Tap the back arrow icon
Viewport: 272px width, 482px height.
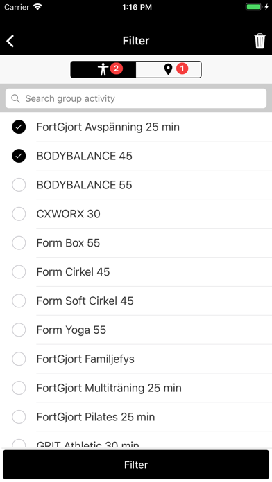click(10, 41)
